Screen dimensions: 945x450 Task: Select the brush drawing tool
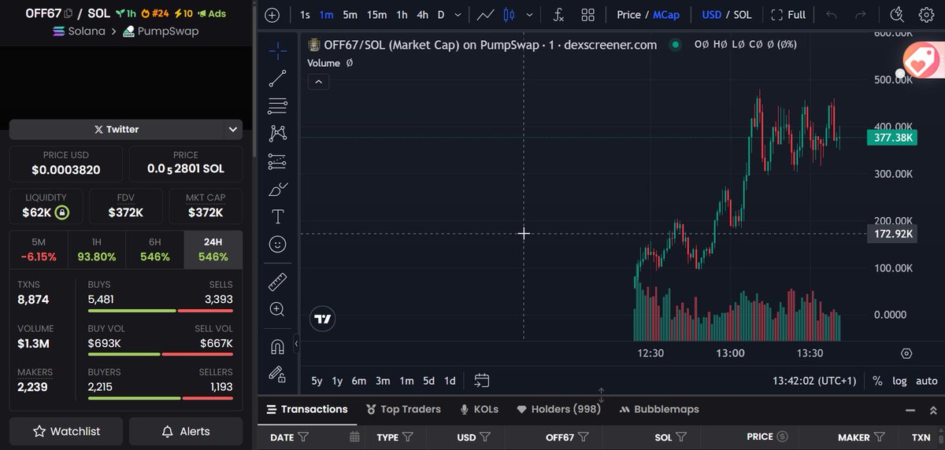[277, 189]
